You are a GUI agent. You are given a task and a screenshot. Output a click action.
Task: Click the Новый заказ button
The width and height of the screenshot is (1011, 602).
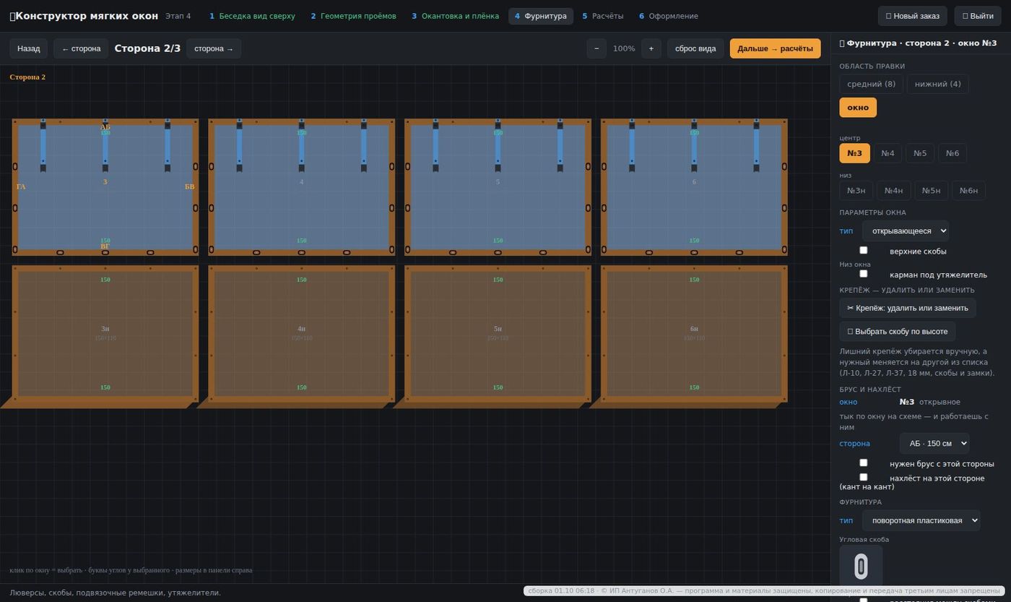[x=912, y=16]
